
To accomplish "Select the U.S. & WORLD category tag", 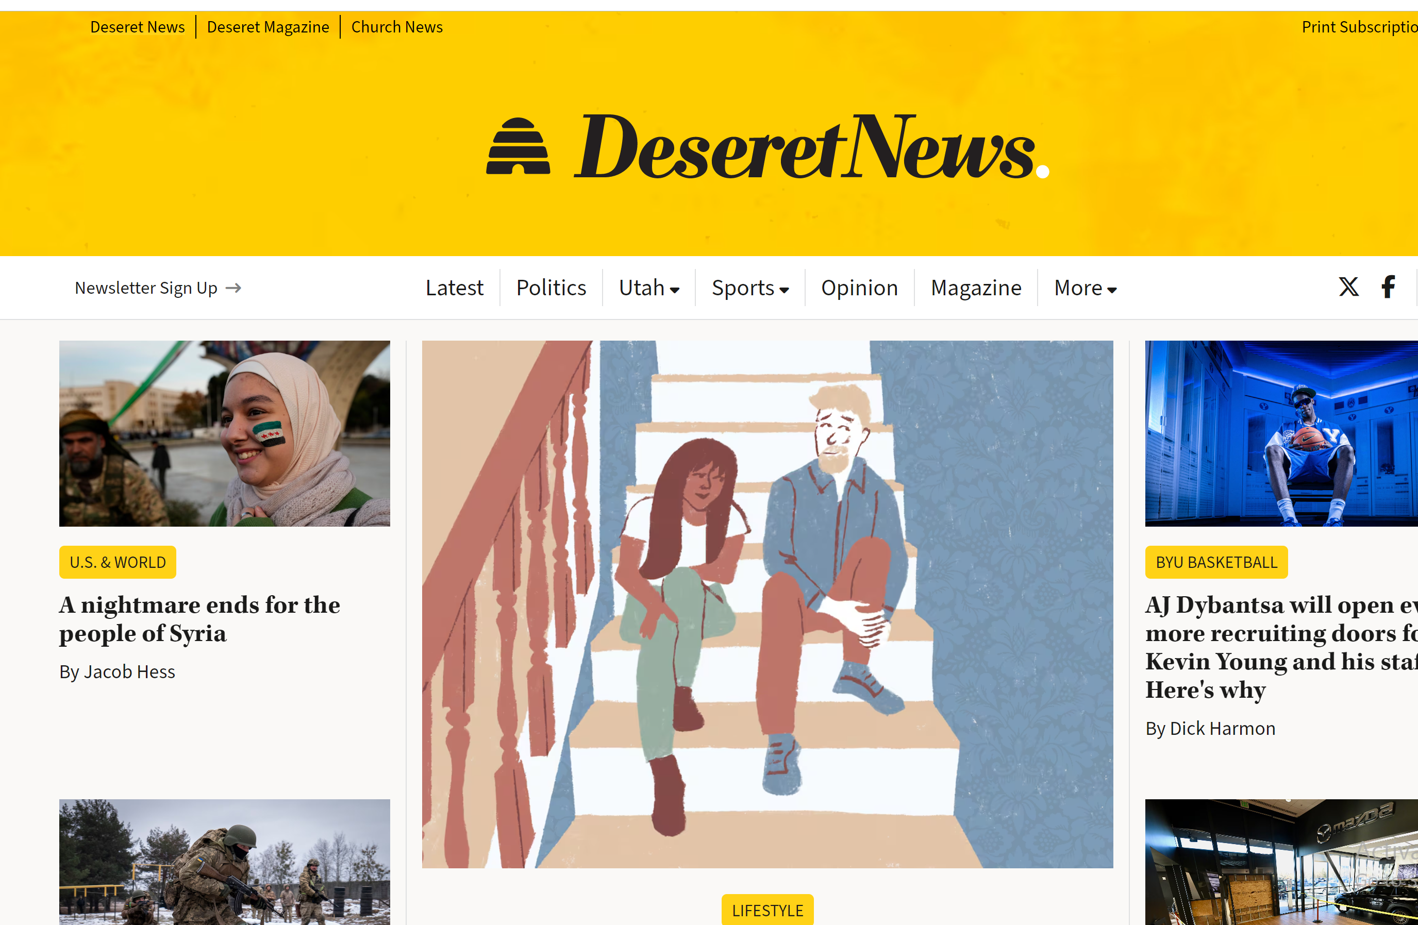I will (118, 562).
